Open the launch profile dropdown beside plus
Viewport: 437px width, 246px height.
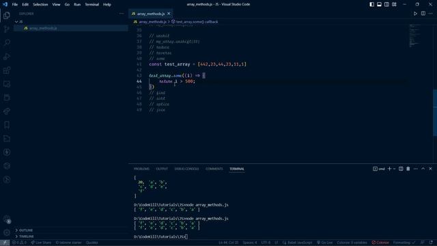pyautogui.click(x=395, y=169)
